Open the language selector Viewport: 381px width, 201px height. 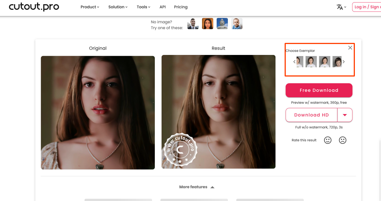click(x=341, y=7)
